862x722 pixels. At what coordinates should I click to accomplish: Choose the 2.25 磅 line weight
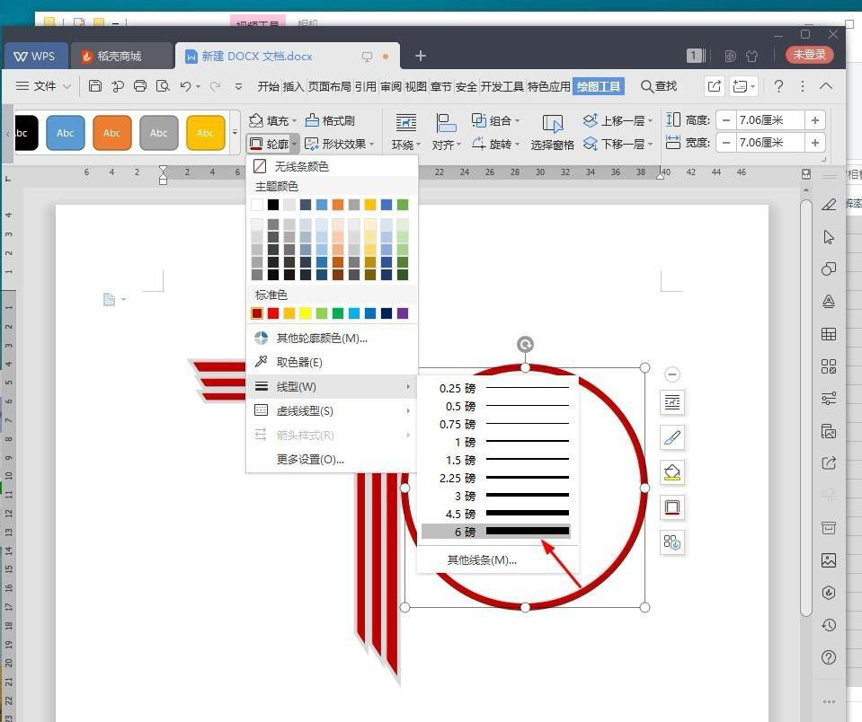pos(496,478)
